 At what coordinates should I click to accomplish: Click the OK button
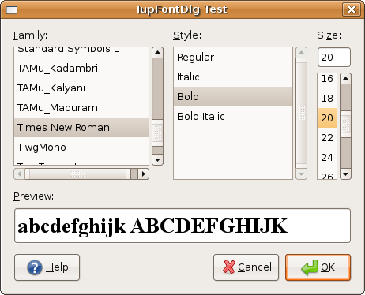[318, 267]
